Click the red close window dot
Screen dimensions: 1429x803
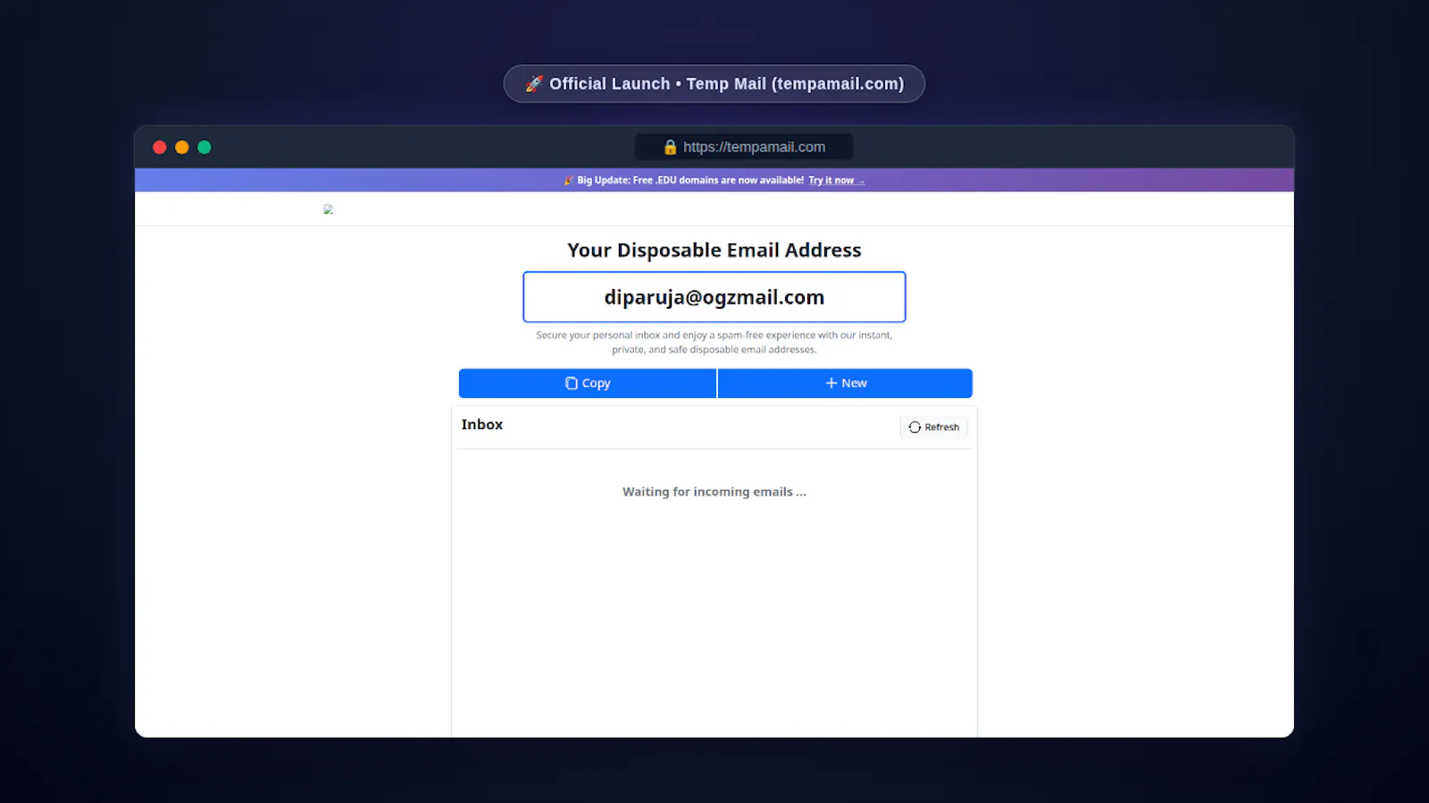(160, 147)
